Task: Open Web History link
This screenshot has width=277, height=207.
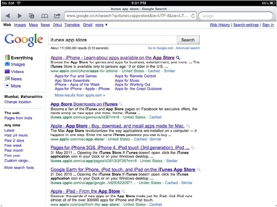Action: point(220,25)
